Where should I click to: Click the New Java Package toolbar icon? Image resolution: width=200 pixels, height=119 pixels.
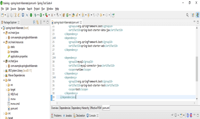pos(64,15)
